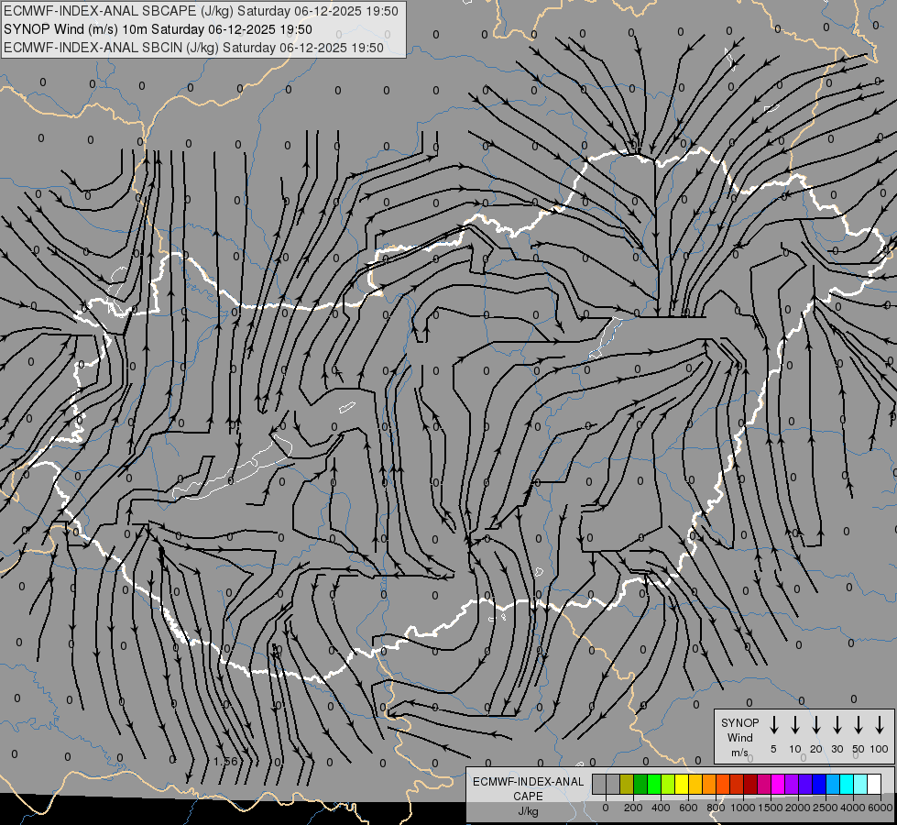Select the olive CAPE legend swatch
897x825 pixels.
click(x=627, y=784)
